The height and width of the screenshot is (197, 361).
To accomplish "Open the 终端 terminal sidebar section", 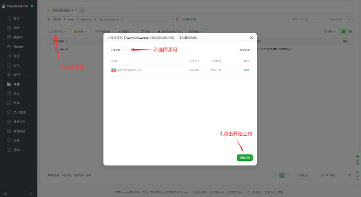I will (x=17, y=103).
